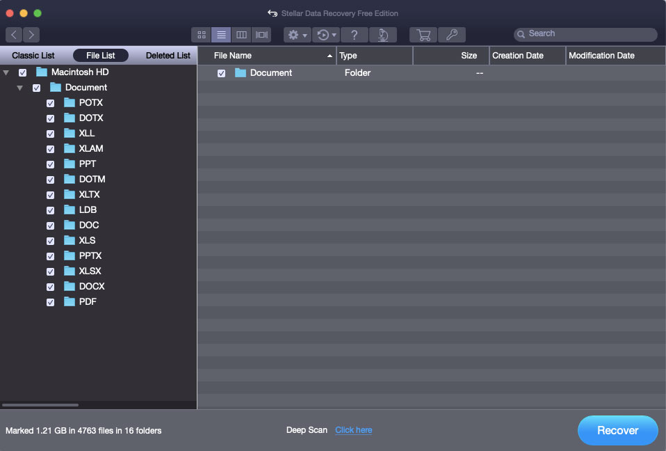The image size is (666, 451).
Task: Select the XLAM tree item label
Action: pyautogui.click(x=91, y=148)
